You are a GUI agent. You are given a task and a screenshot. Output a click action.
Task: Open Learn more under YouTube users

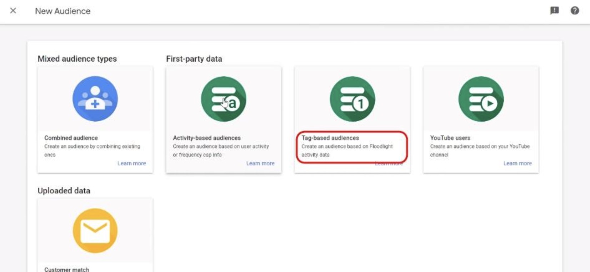(517, 163)
